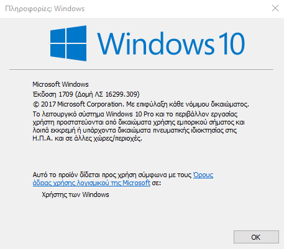Click the Έκδοση 1709 version text
This screenshot has width=284, height=249.
click(53, 94)
